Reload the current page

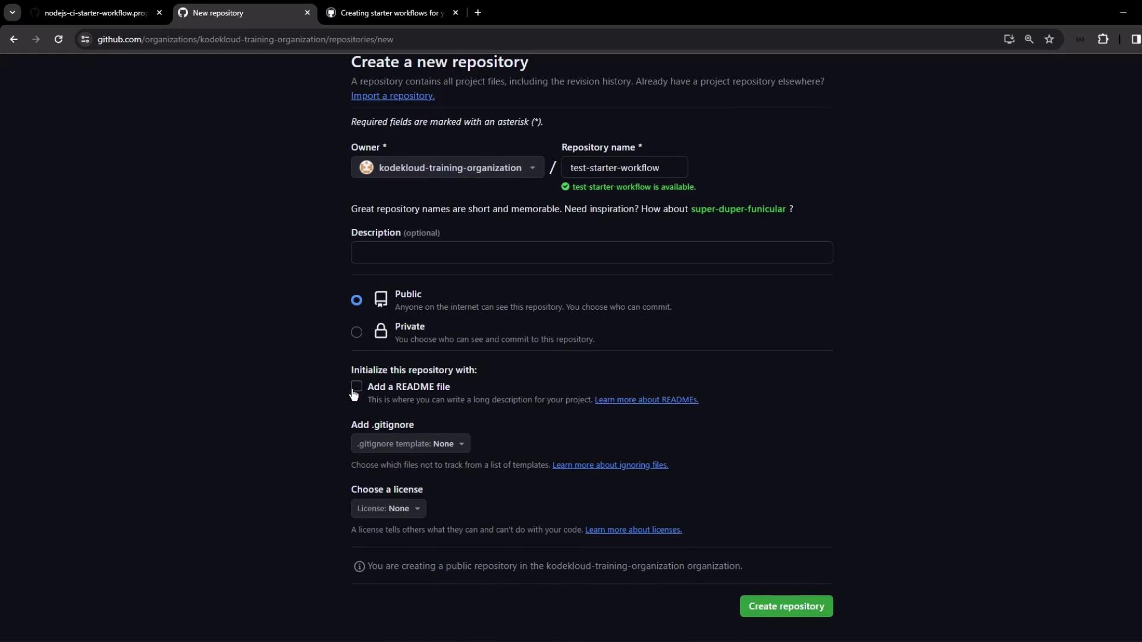point(58,39)
